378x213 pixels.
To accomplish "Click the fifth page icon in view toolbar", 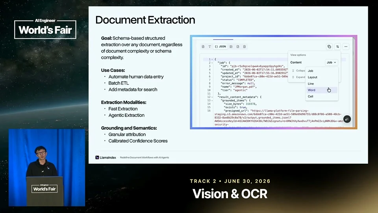I will pos(238,47).
